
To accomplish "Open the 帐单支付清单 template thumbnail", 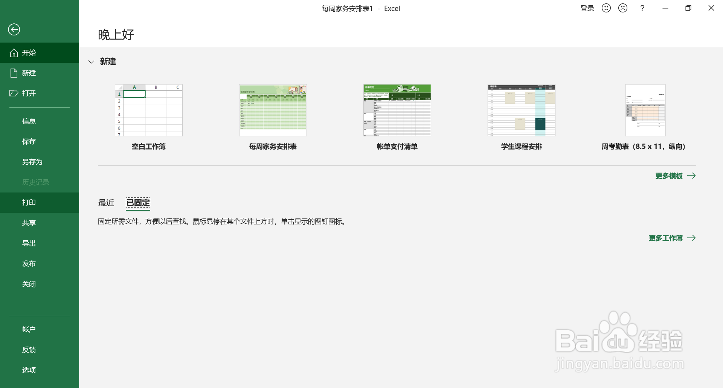I will tap(397, 110).
